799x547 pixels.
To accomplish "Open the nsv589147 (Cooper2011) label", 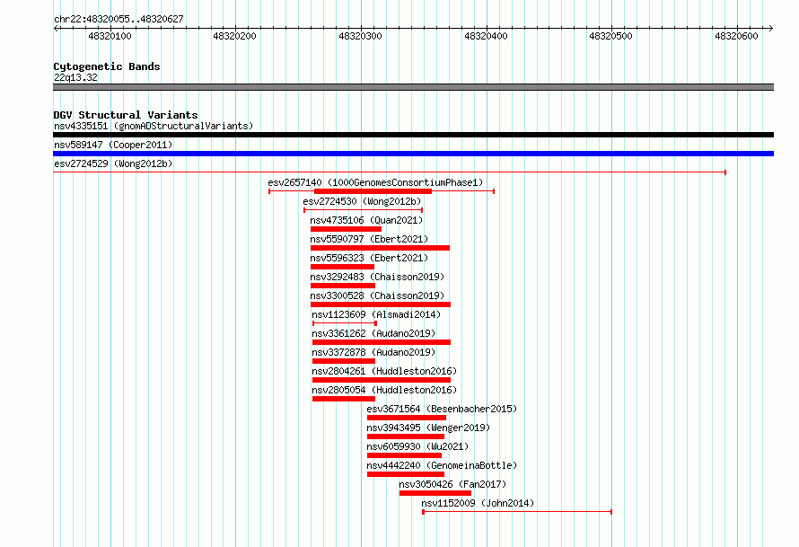I will [113, 145].
